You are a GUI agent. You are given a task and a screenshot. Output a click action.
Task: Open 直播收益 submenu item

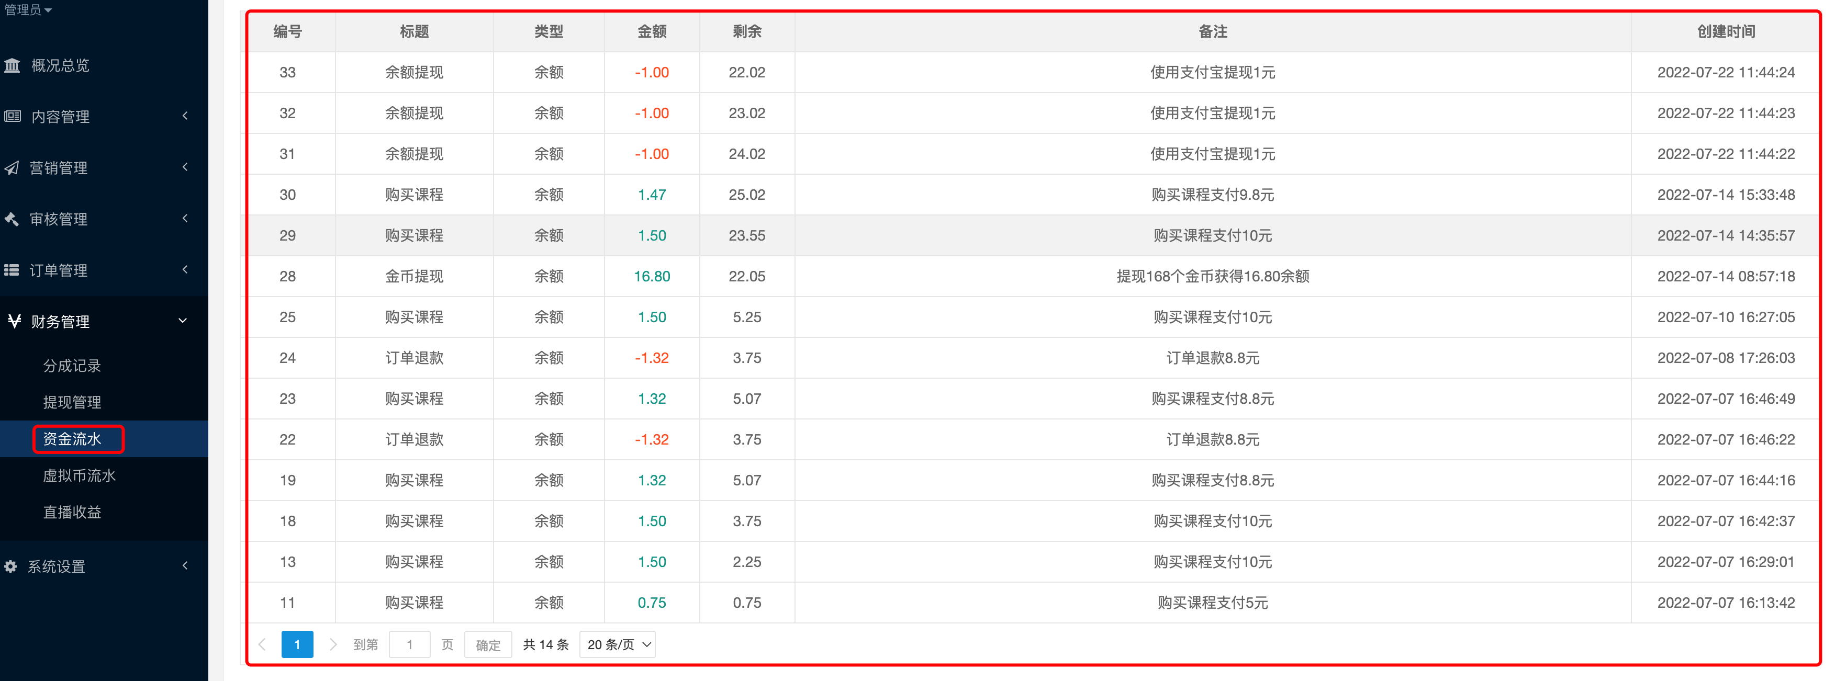click(72, 513)
